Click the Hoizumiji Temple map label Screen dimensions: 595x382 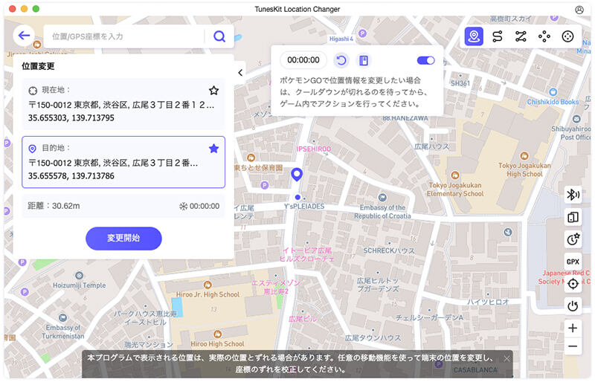coord(80,285)
